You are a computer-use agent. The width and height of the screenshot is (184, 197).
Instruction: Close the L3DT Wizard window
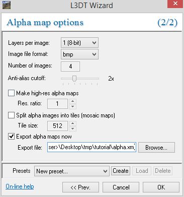pyautogui.click(x=175, y=4)
